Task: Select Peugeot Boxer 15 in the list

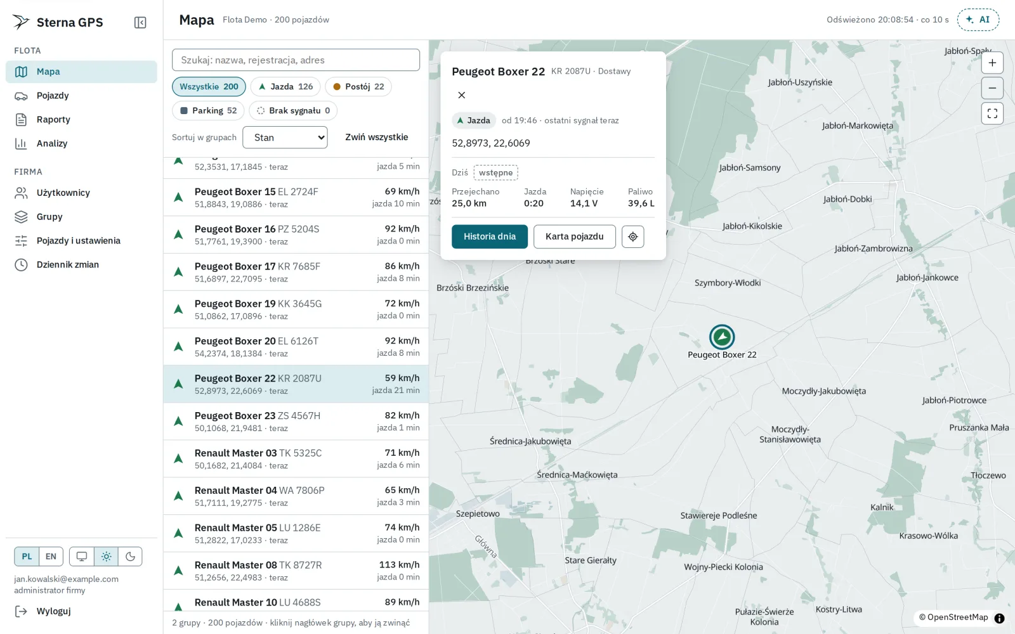Action: [296, 197]
